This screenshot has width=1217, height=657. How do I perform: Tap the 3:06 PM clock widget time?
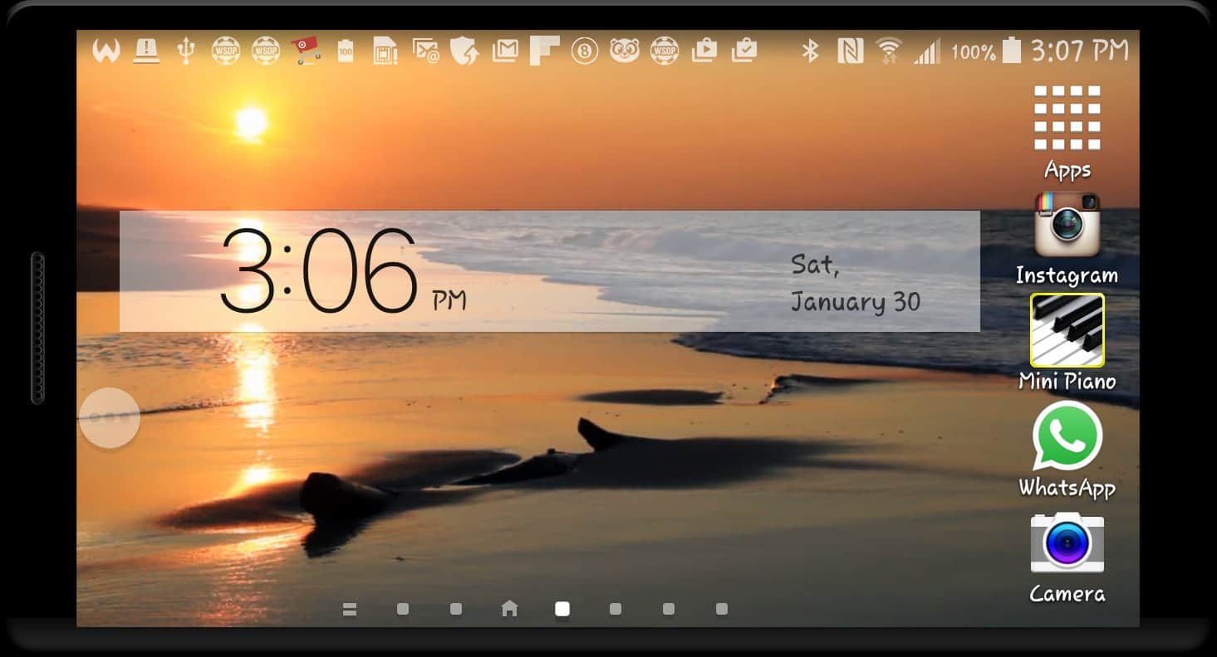[320, 271]
